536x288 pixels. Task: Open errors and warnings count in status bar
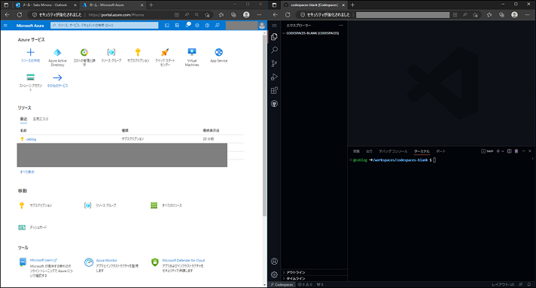click(x=305, y=284)
